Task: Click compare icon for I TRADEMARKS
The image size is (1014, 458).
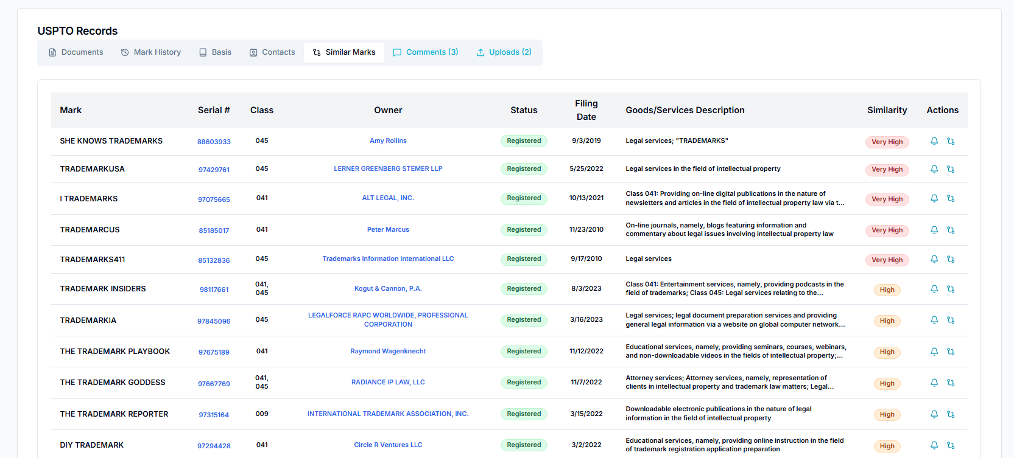Action: [951, 198]
